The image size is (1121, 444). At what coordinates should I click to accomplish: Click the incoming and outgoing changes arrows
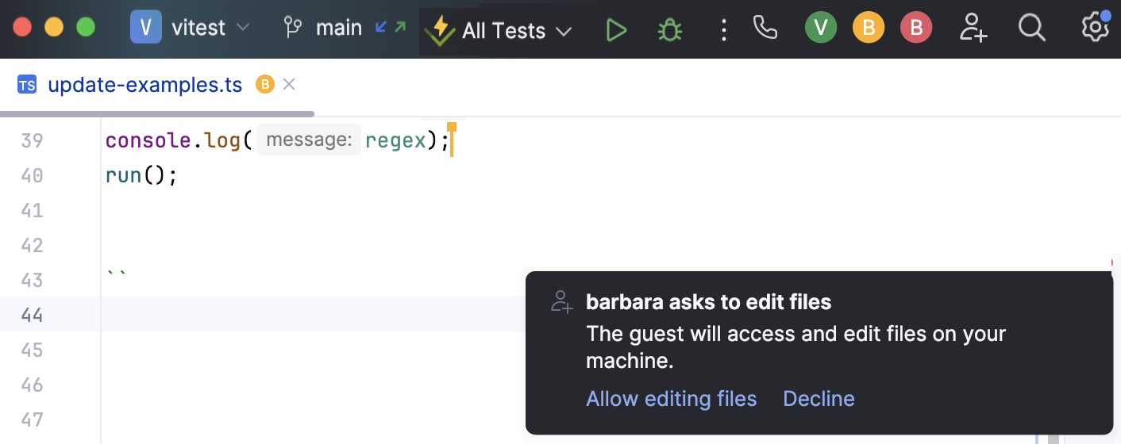tap(390, 28)
